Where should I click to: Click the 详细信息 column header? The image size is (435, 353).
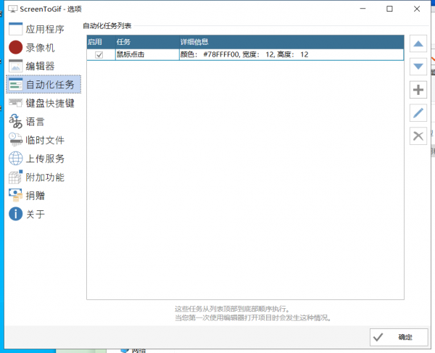[x=291, y=42]
